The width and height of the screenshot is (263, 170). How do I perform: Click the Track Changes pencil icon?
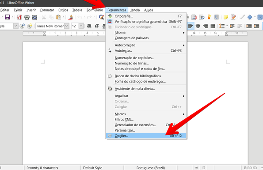coord(233,17)
